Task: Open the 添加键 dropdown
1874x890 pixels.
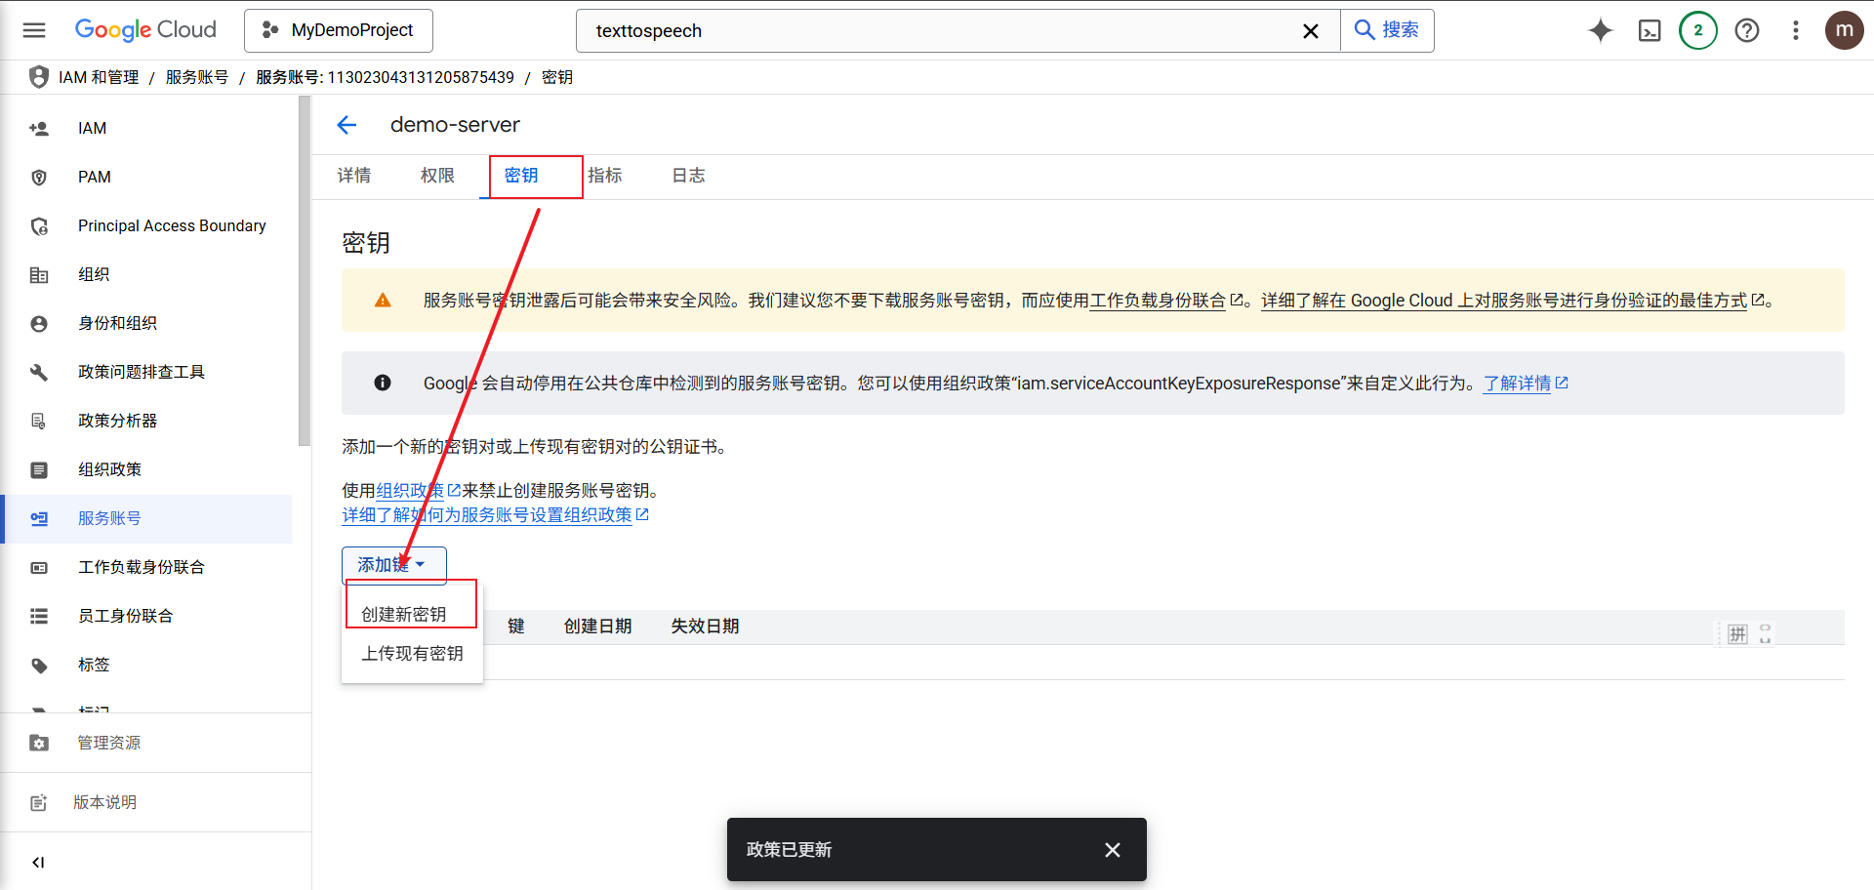Action: [x=393, y=564]
